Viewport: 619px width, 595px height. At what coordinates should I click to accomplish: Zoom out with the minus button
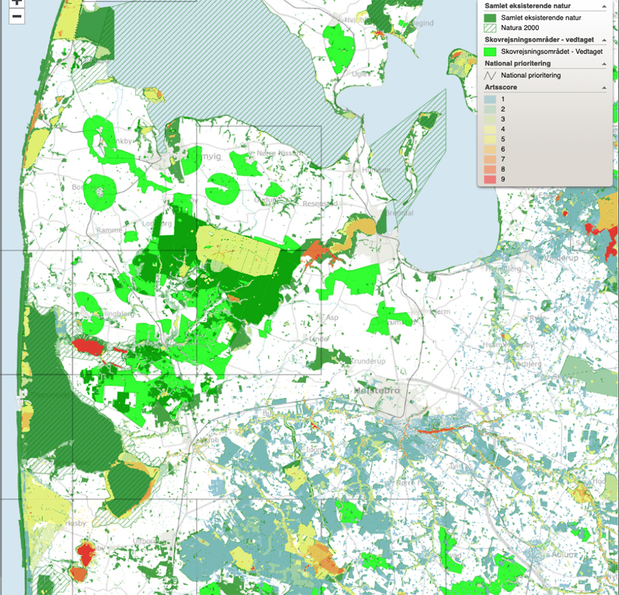pos(17,16)
